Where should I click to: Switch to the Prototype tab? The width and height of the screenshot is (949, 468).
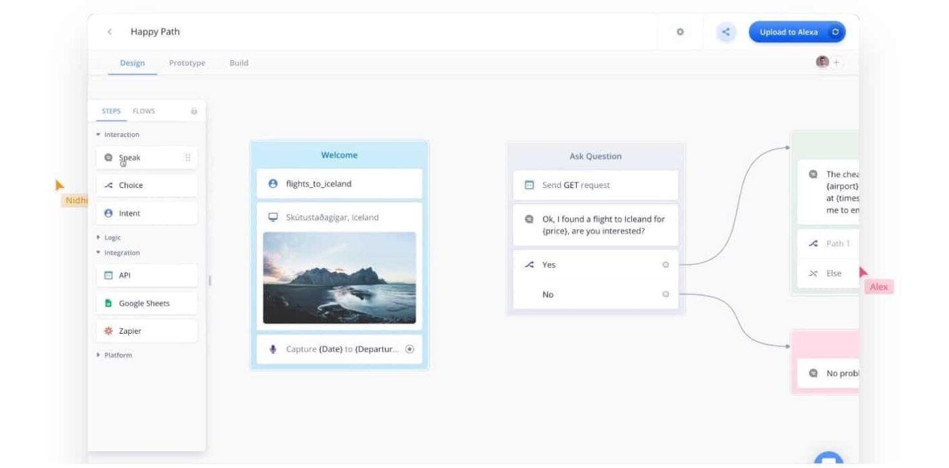187,63
